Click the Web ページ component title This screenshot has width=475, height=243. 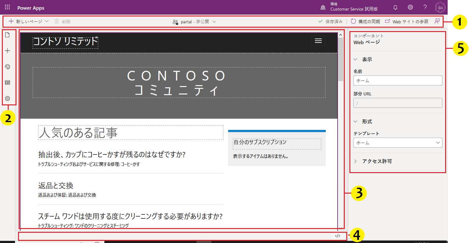click(x=367, y=42)
